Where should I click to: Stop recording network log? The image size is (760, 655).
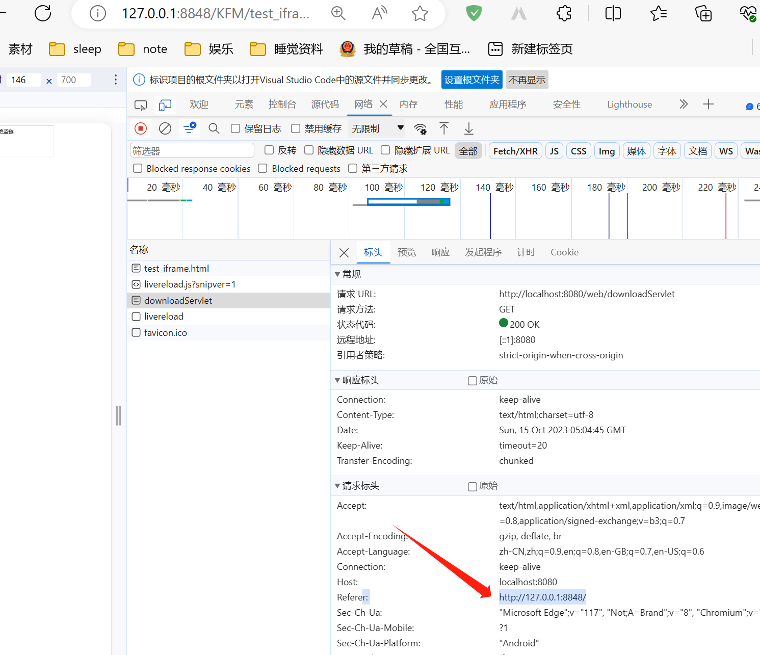coord(141,128)
